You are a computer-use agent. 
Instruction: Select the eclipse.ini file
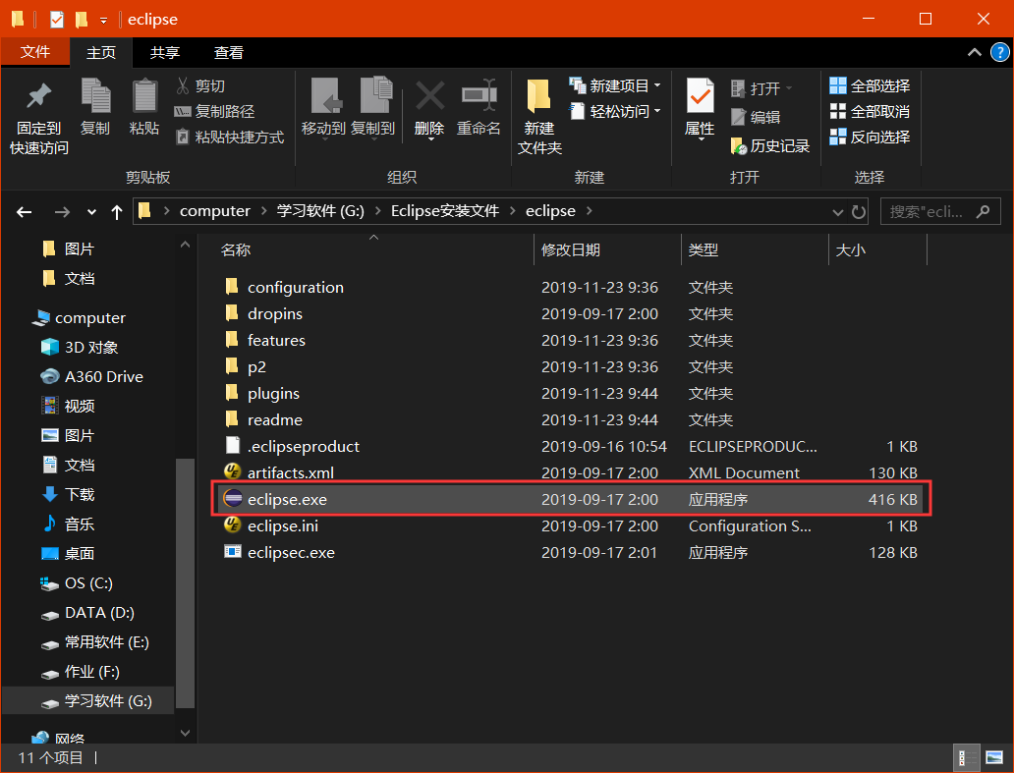[x=571, y=526]
